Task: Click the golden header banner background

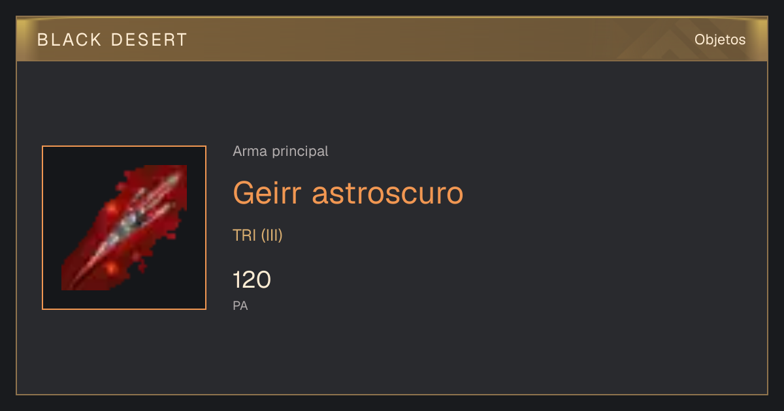Action: pos(392,40)
